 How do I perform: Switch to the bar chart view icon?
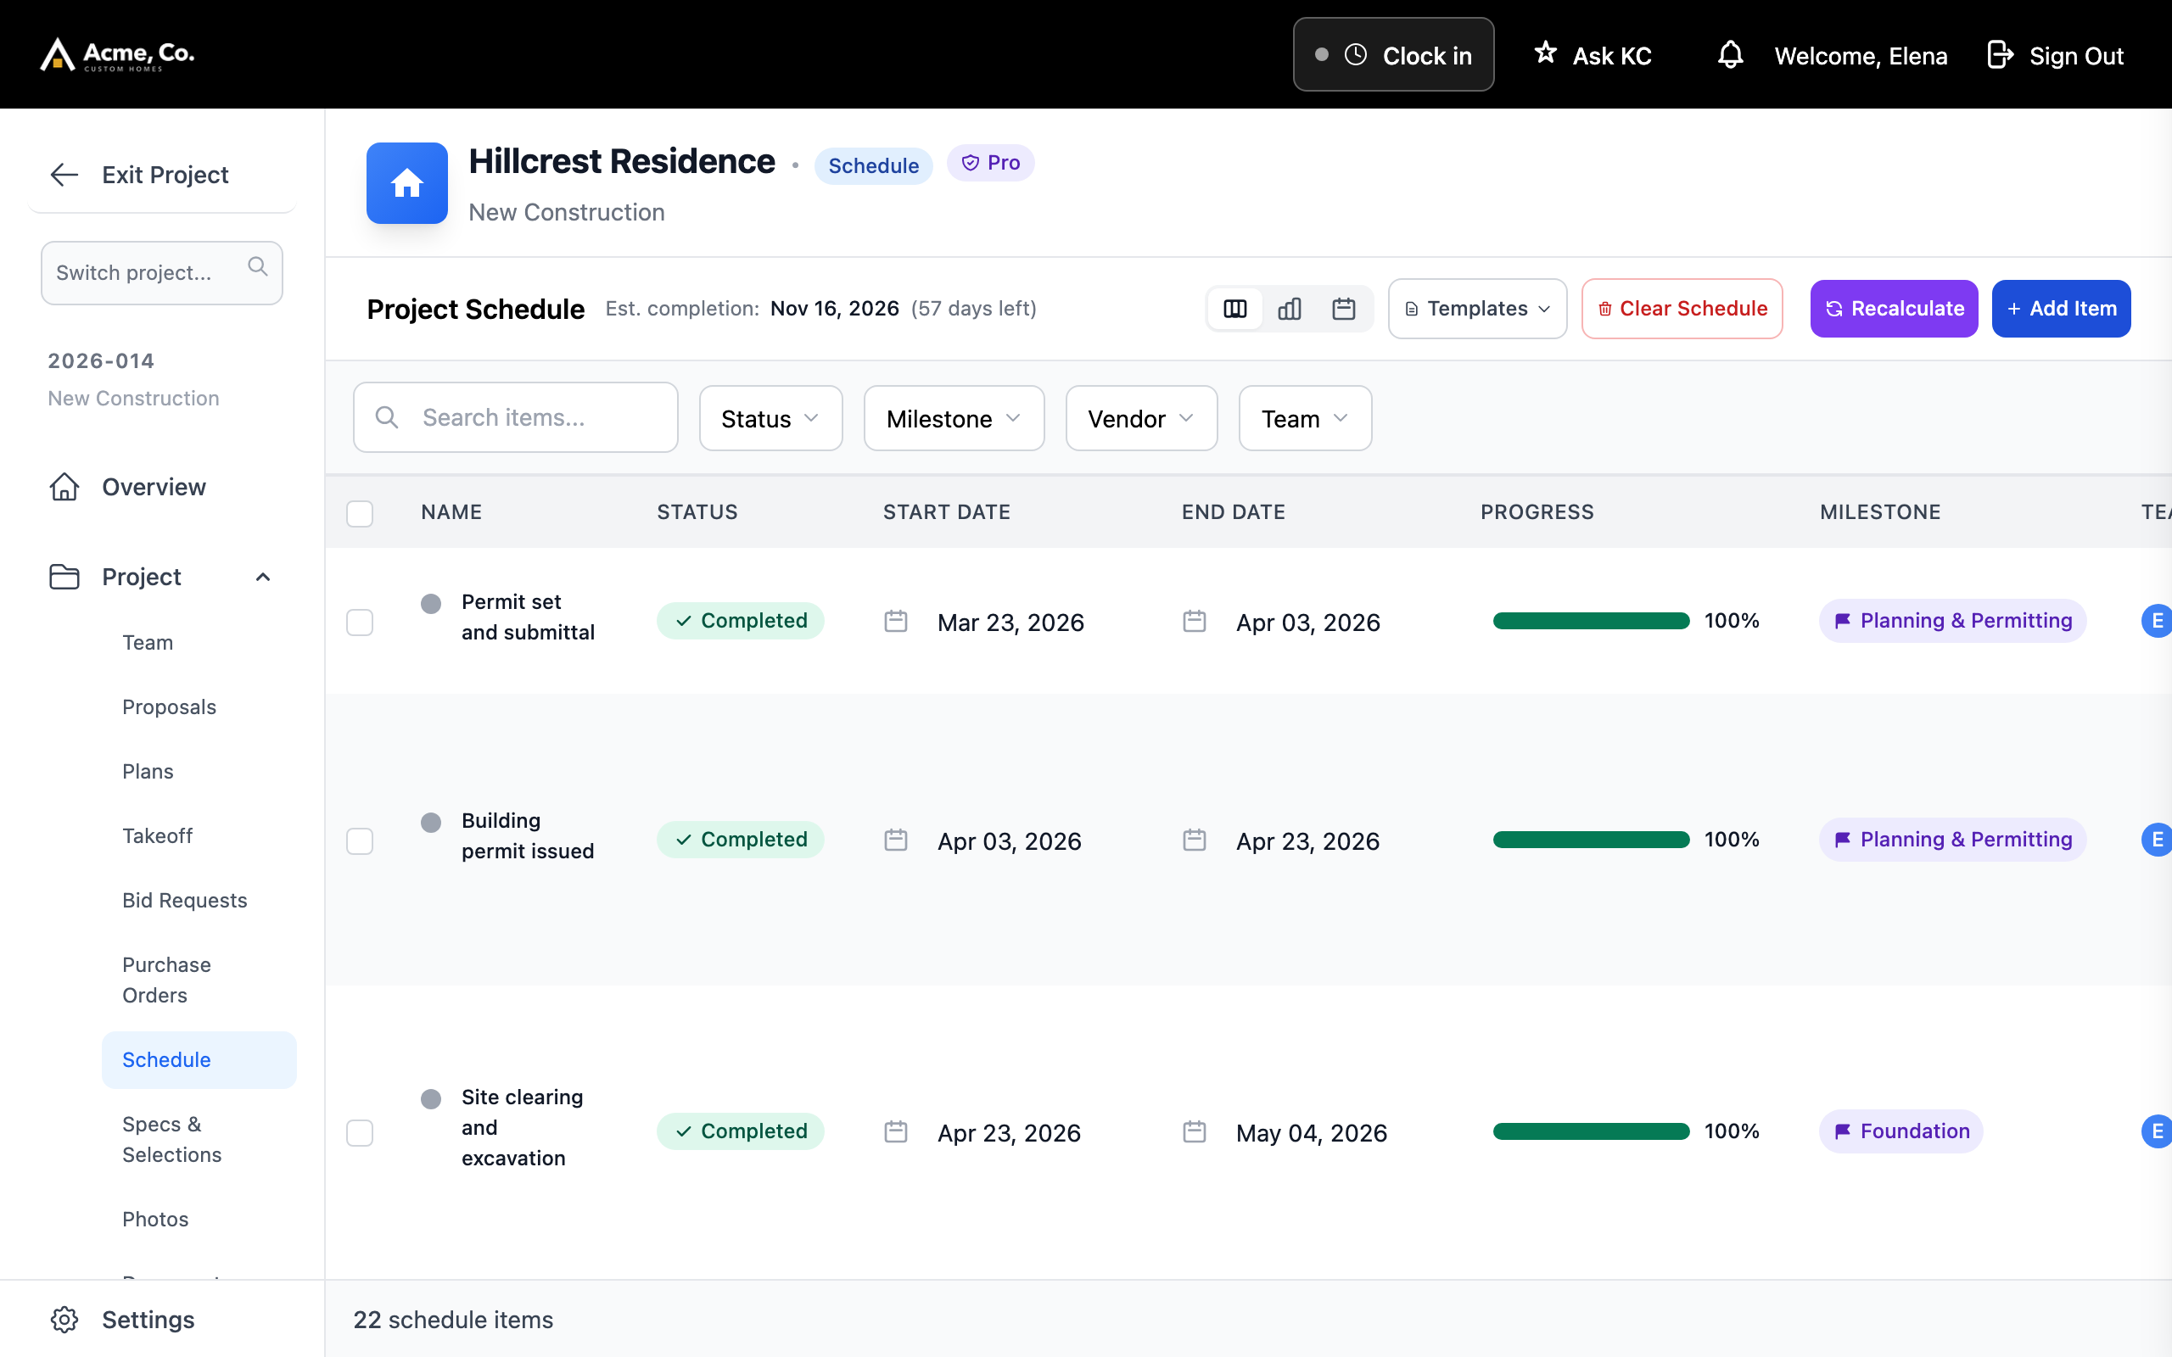(x=1289, y=309)
